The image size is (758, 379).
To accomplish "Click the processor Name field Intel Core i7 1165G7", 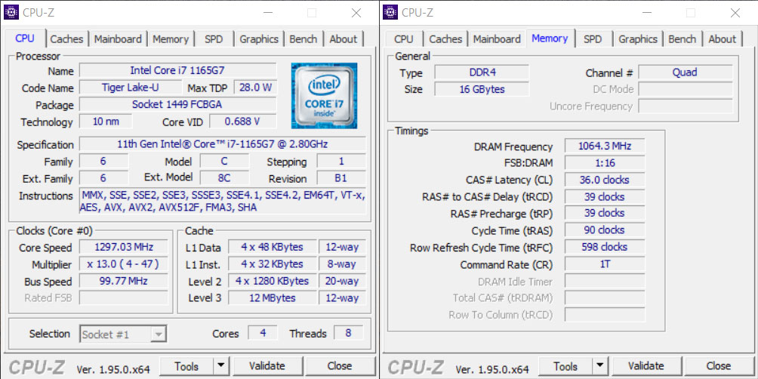I will (x=177, y=70).
